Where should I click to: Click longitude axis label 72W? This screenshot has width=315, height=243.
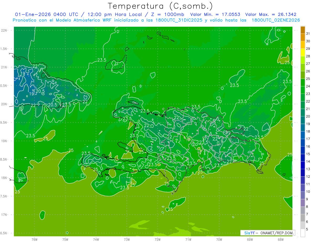tap(157, 239)
